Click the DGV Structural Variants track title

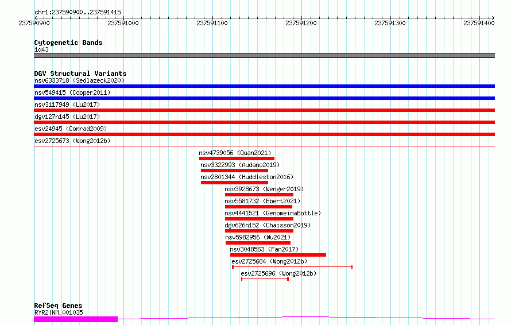pyautogui.click(x=80, y=73)
